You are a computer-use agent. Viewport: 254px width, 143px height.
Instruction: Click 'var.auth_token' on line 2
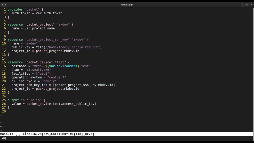pyautogui.click(x=49, y=13)
